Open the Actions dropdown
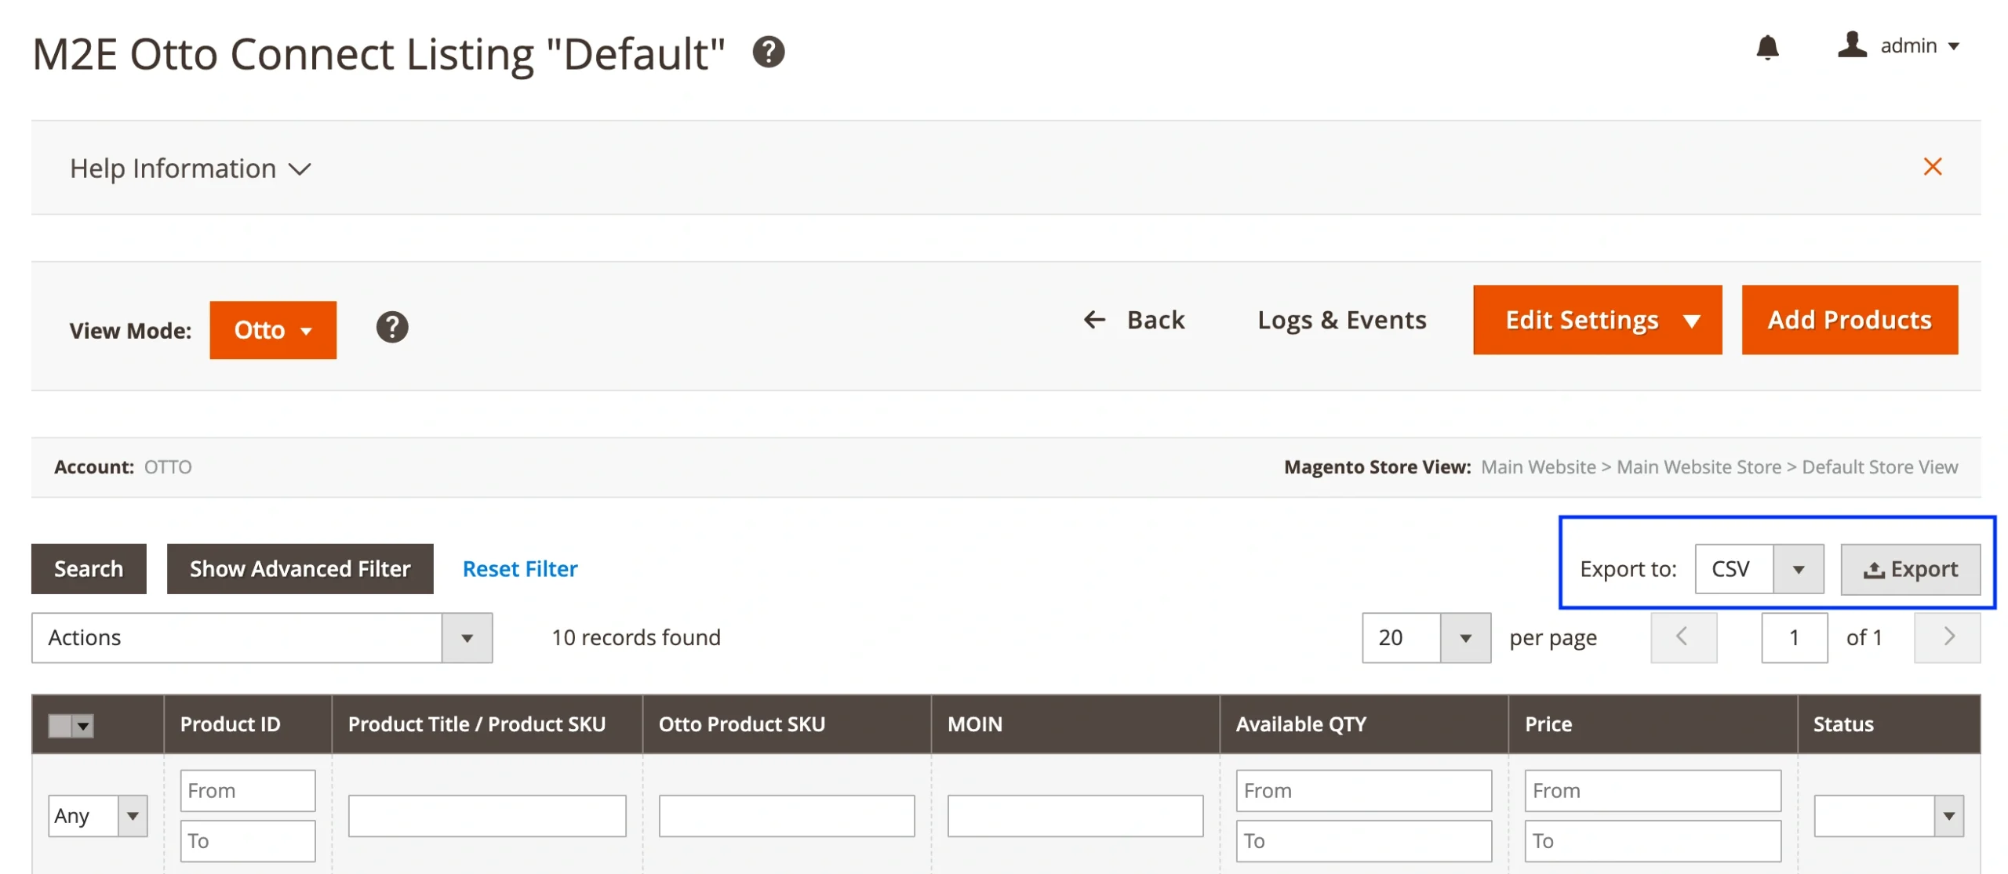2008x874 pixels. coord(261,638)
